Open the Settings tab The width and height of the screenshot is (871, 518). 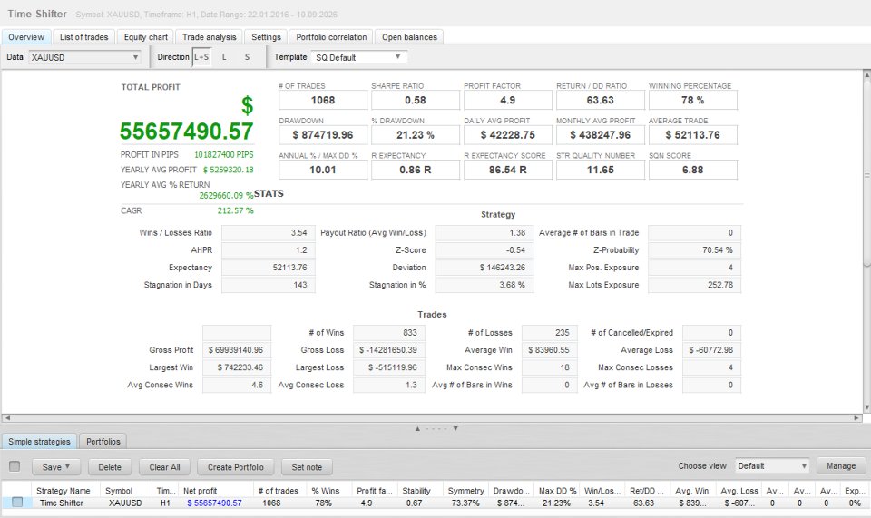[x=266, y=37]
